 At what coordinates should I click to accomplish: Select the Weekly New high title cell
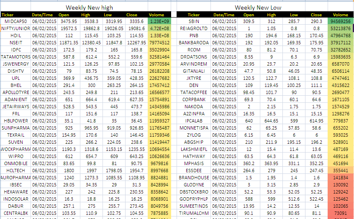point(89,8)
